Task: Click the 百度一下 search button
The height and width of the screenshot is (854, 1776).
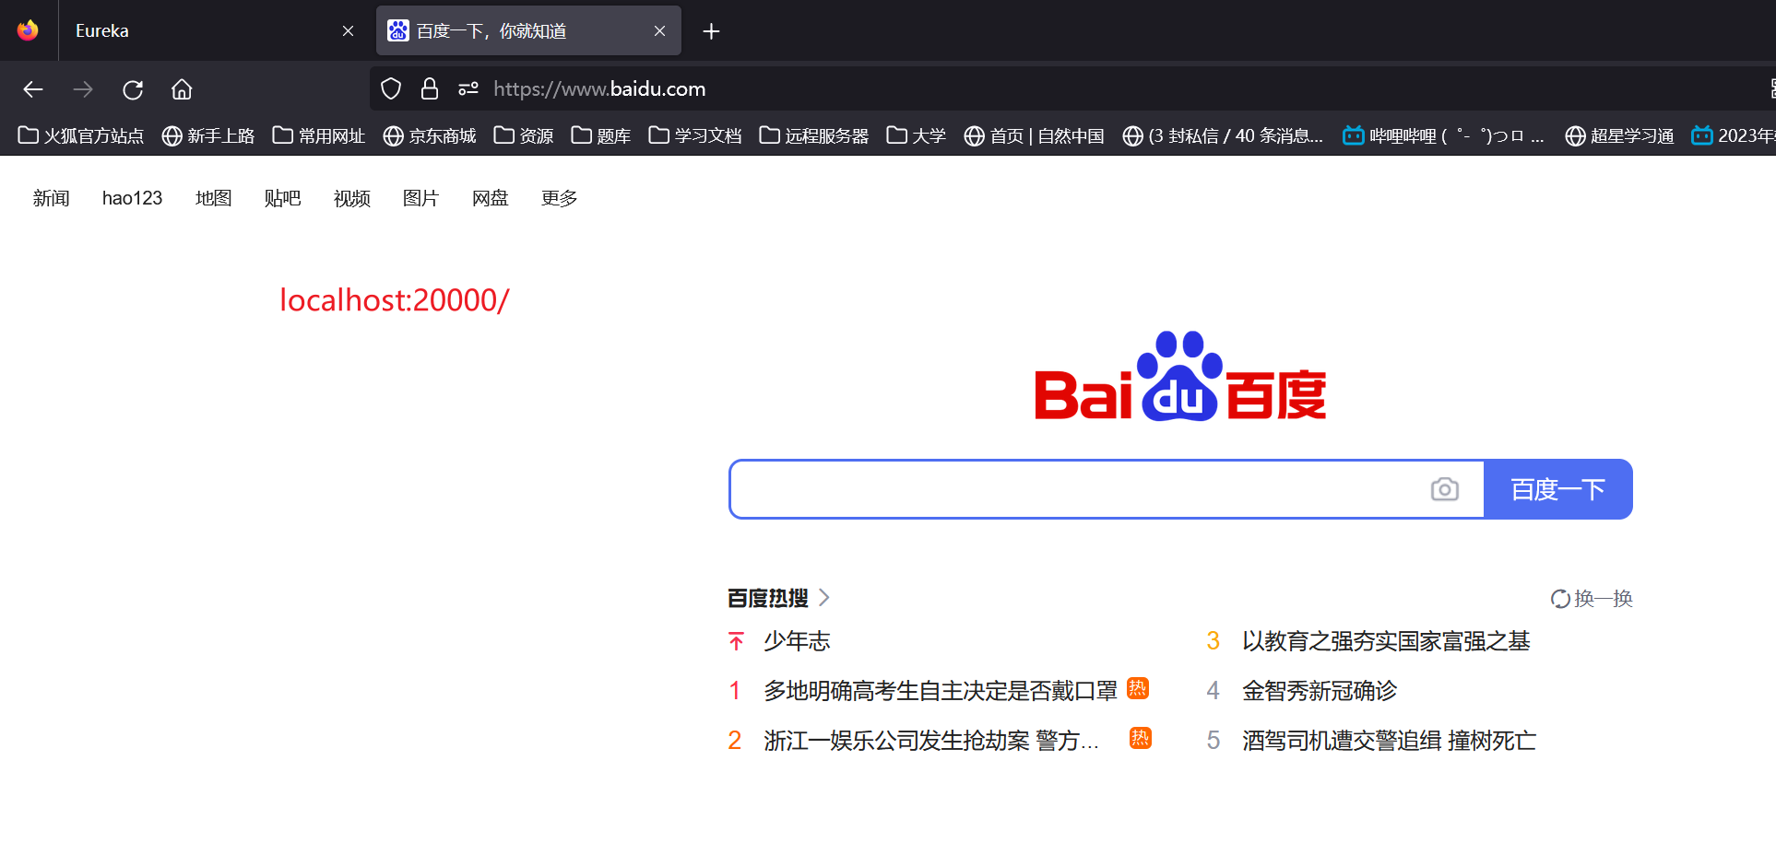Action: pos(1558,489)
